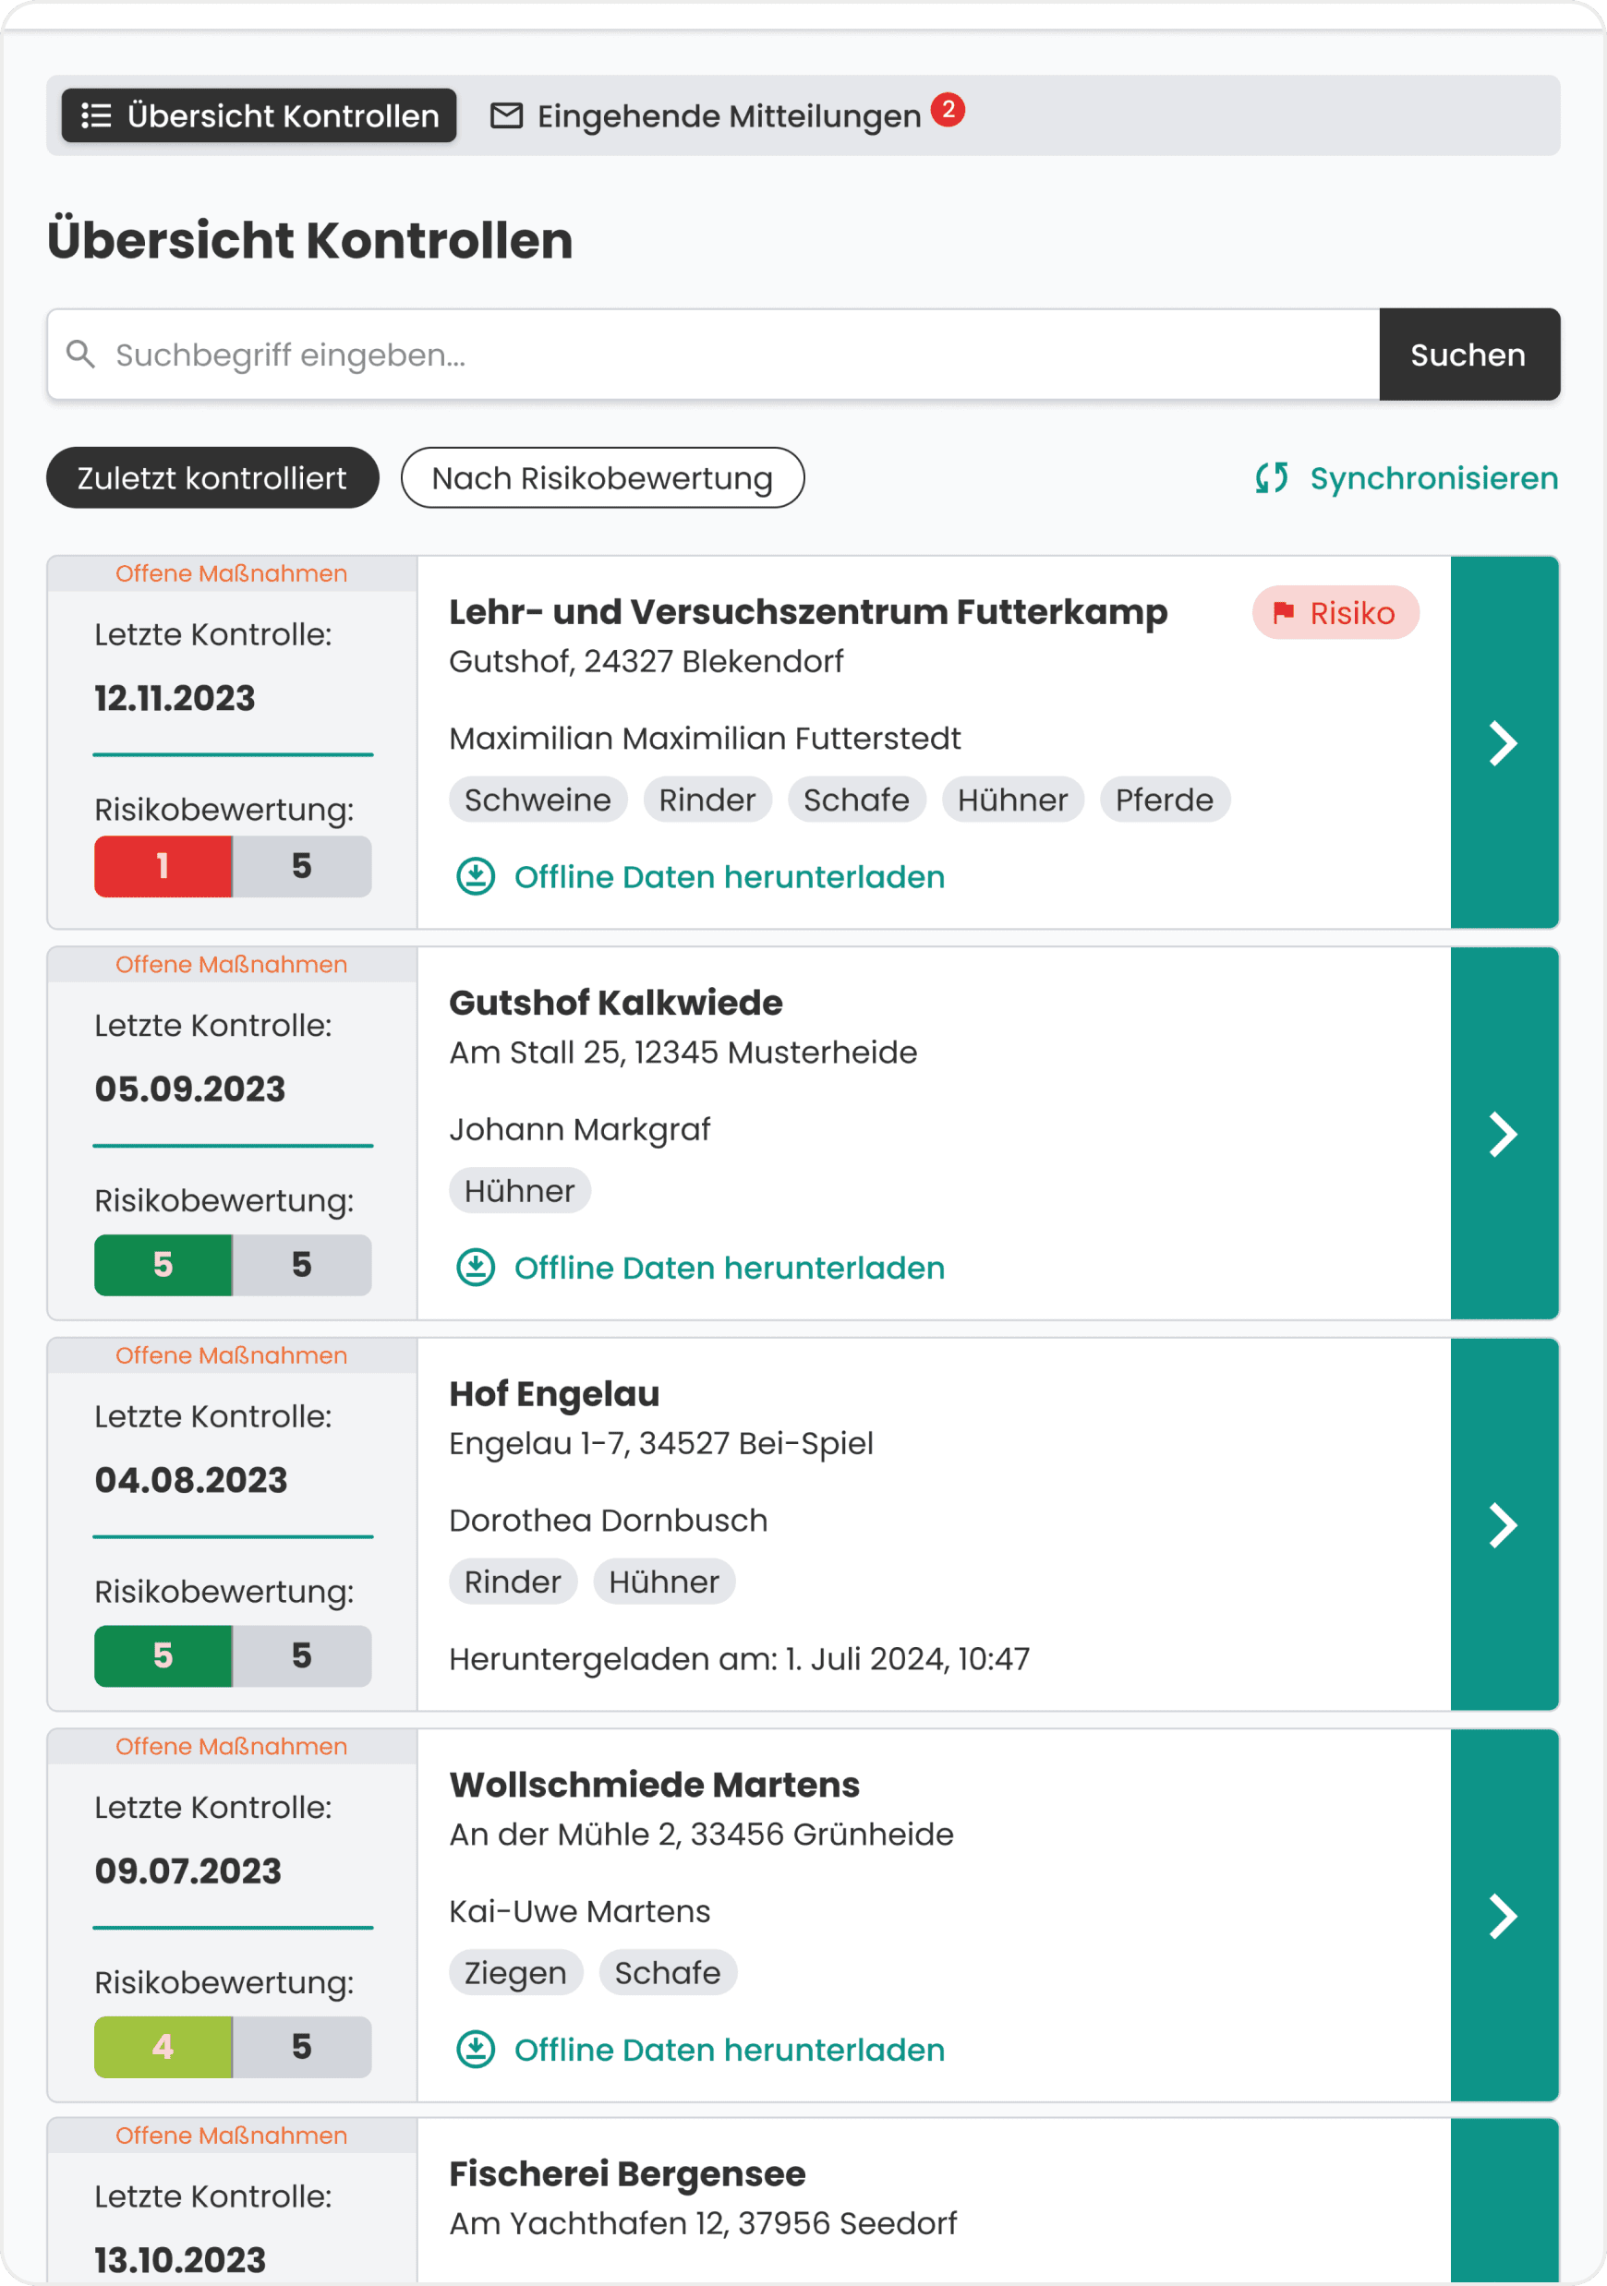The height and width of the screenshot is (2286, 1607).
Task: Click the envelope icon for incoming messages
Action: (x=506, y=115)
